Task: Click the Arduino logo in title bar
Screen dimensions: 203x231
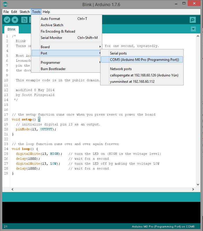Action: coord(5,4)
